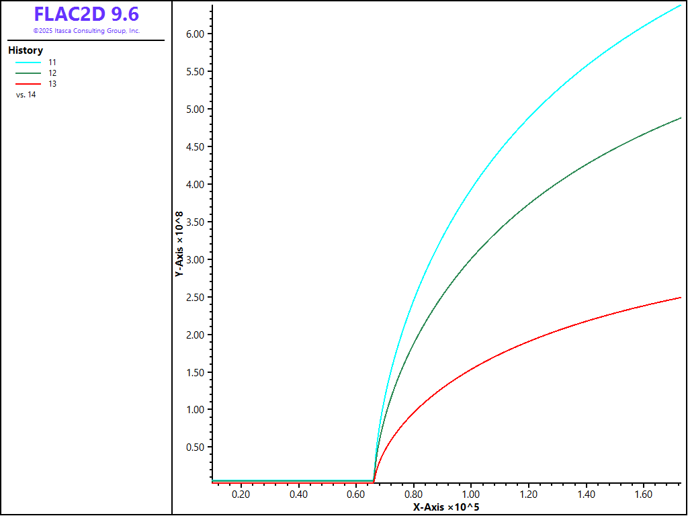
Task: Select legend label 13
Action: coord(52,84)
